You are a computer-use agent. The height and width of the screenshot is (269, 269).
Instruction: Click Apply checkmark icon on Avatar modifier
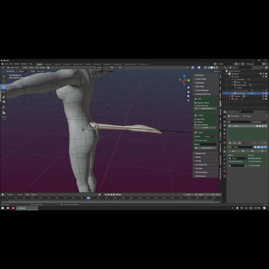[233, 151]
